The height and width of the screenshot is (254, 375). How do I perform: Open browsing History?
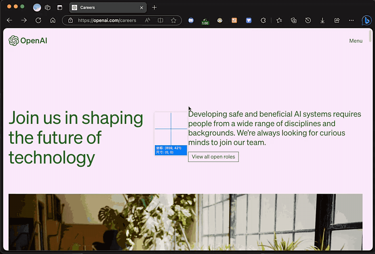click(x=308, y=20)
